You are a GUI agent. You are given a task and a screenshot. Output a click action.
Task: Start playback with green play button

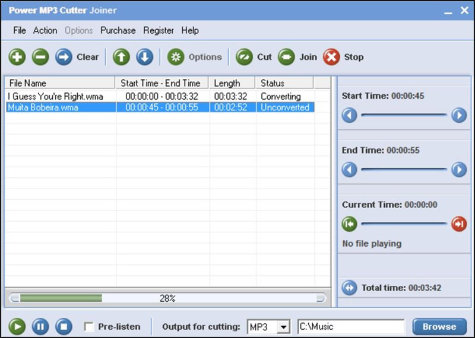click(x=17, y=327)
